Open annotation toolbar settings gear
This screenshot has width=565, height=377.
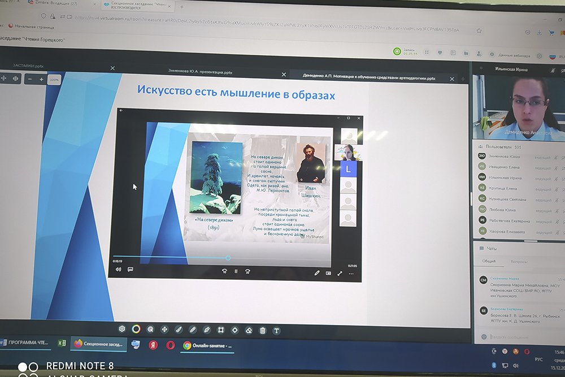(x=121, y=328)
